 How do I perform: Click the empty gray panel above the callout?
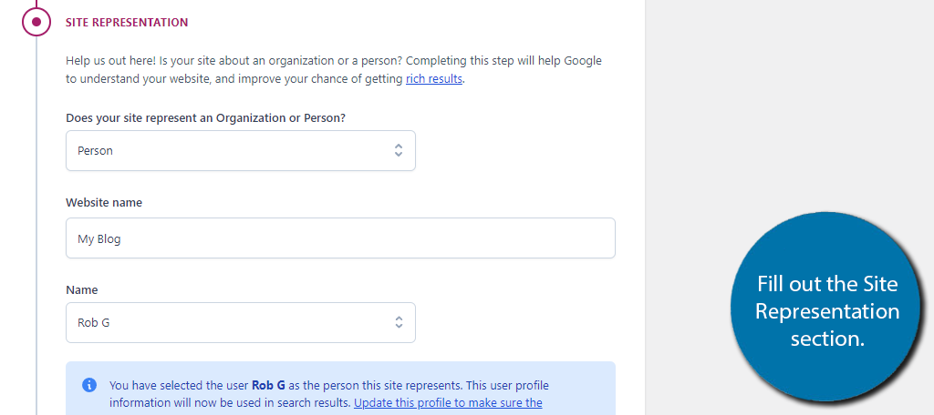[789, 101]
